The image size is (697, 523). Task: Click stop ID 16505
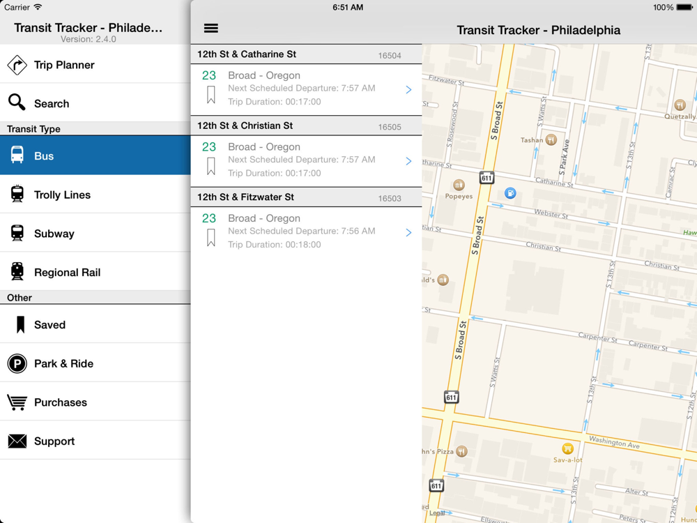(x=390, y=127)
